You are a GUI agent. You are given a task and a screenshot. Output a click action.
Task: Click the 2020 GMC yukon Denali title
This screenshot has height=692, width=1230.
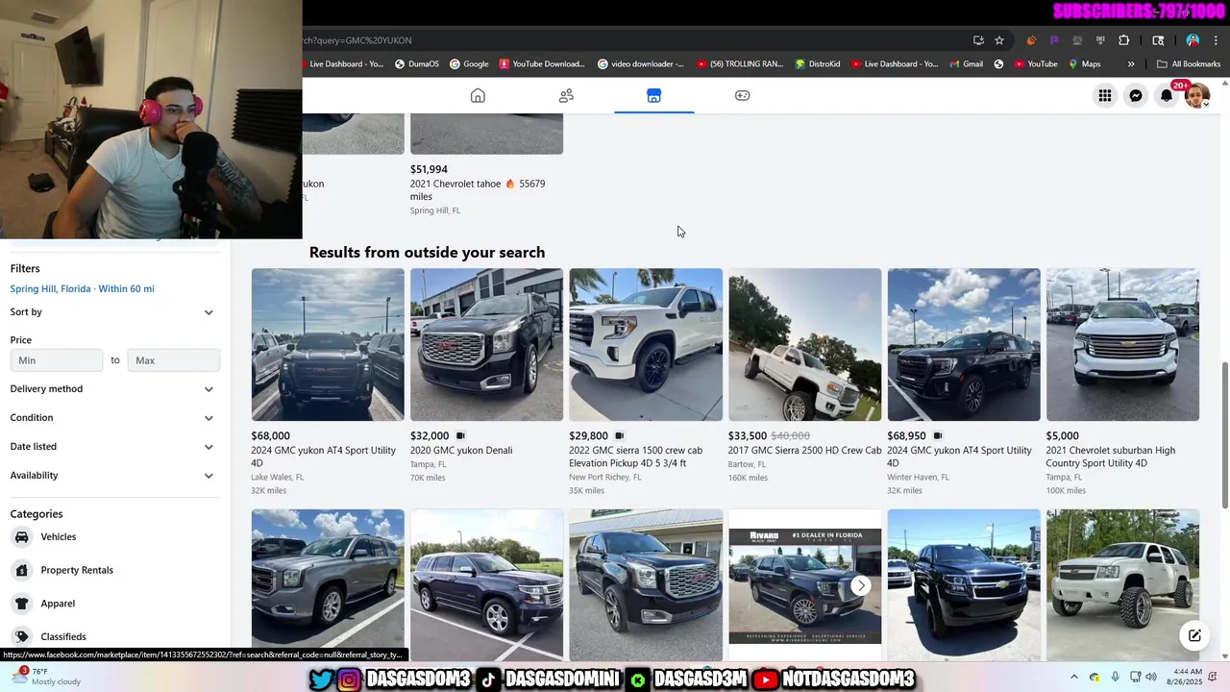(461, 451)
